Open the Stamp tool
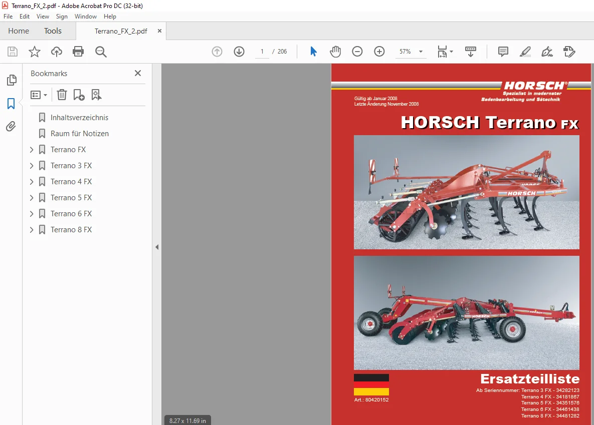Image resolution: width=594 pixels, height=425 pixels. (x=569, y=52)
